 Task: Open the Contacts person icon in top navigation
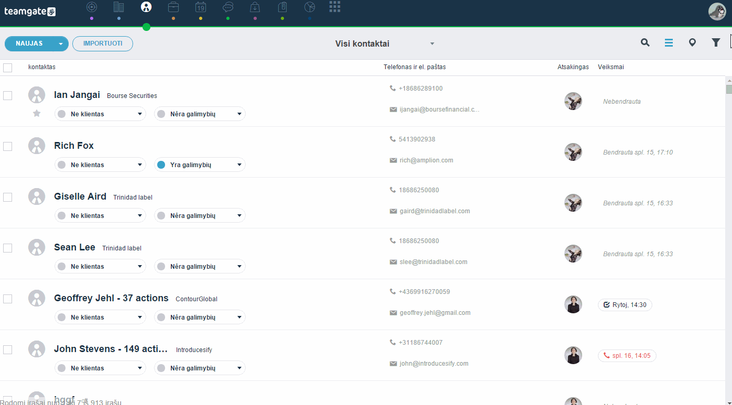click(x=146, y=7)
